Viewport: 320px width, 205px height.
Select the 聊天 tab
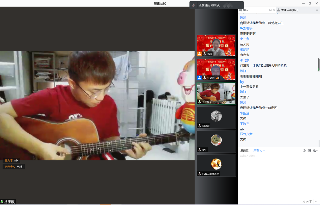245,10
